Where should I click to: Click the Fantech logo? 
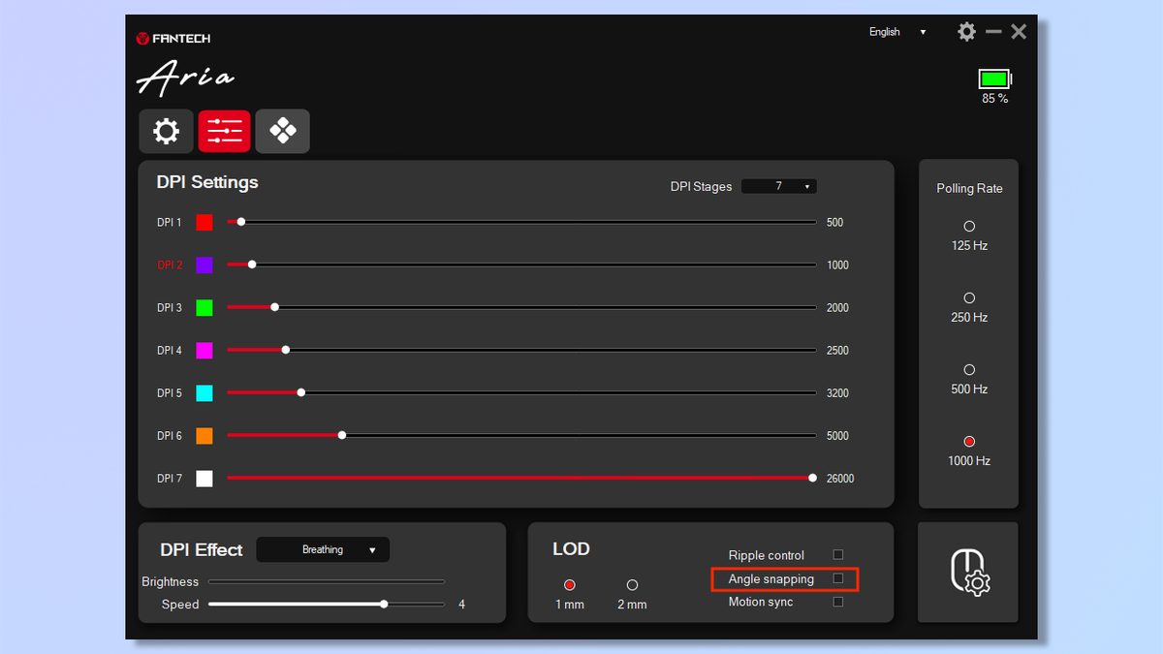[x=173, y=38]
